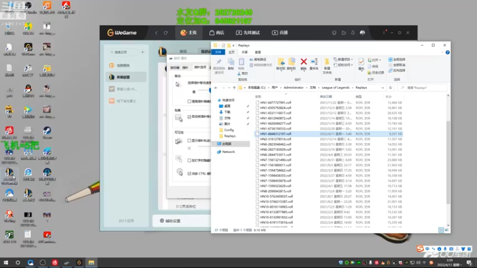Screen dimensions: 477x268
Task: Click the Delete (red X) ribbon icon
Action: (x=303, y=62)
